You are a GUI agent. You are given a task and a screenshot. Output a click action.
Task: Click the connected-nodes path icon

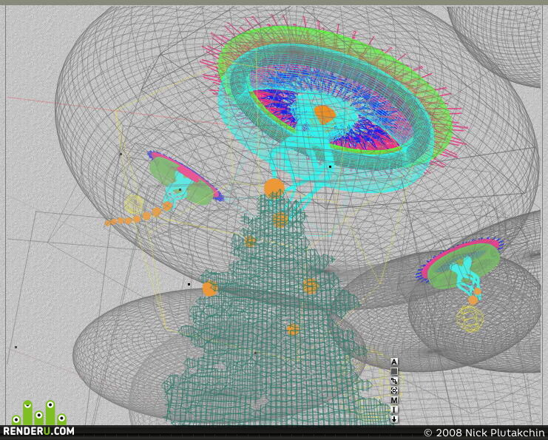394,381
